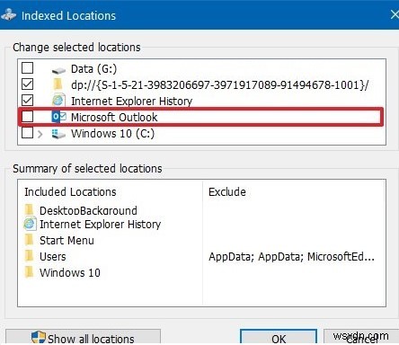This screenshot has height=345, width=399.
Task: Check the Data (G:) checkbox
Action: 27,68
